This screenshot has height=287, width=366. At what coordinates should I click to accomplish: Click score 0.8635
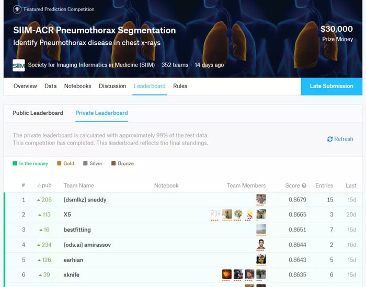[x=298, y=275]
